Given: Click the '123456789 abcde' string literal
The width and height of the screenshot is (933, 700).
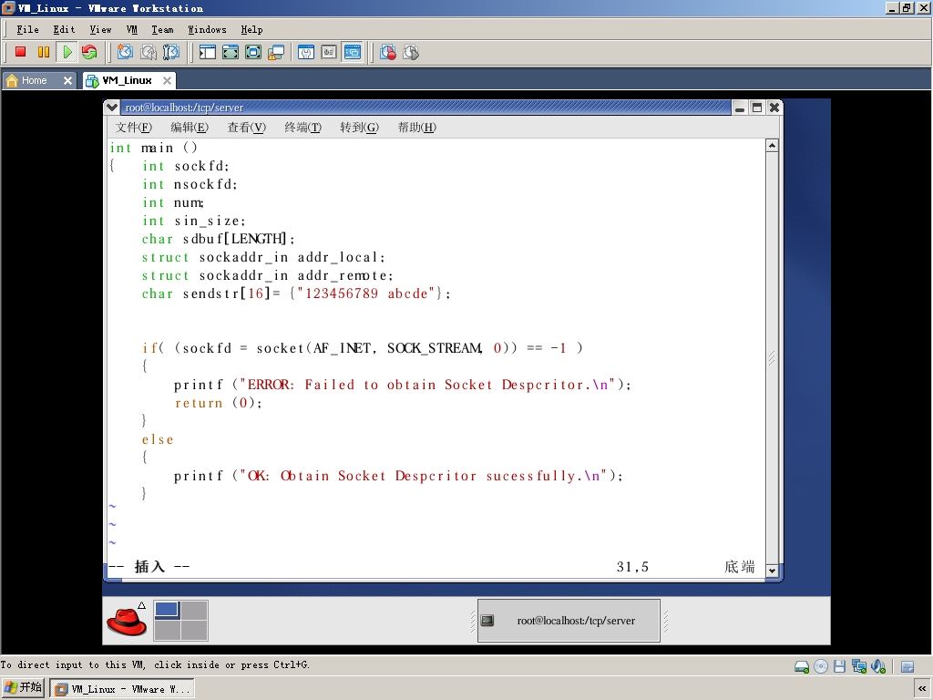Looking at the screenshot, I should click(x=366, y=294).
